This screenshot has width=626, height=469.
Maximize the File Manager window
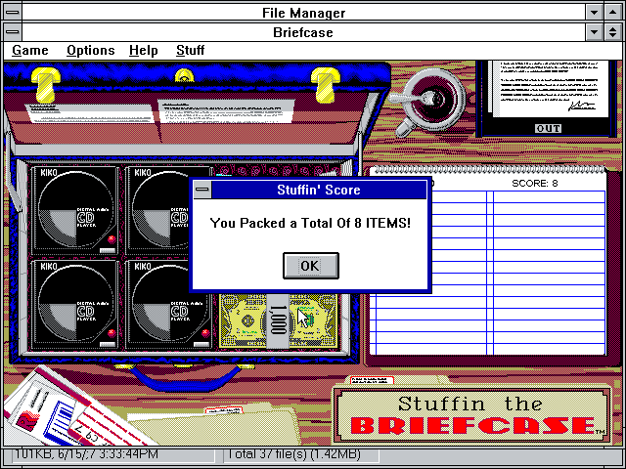(613, 12)
